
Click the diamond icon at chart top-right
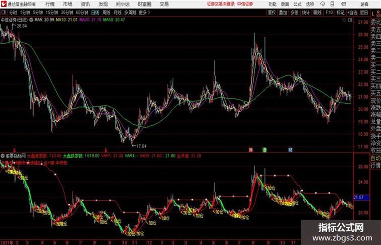344,20
